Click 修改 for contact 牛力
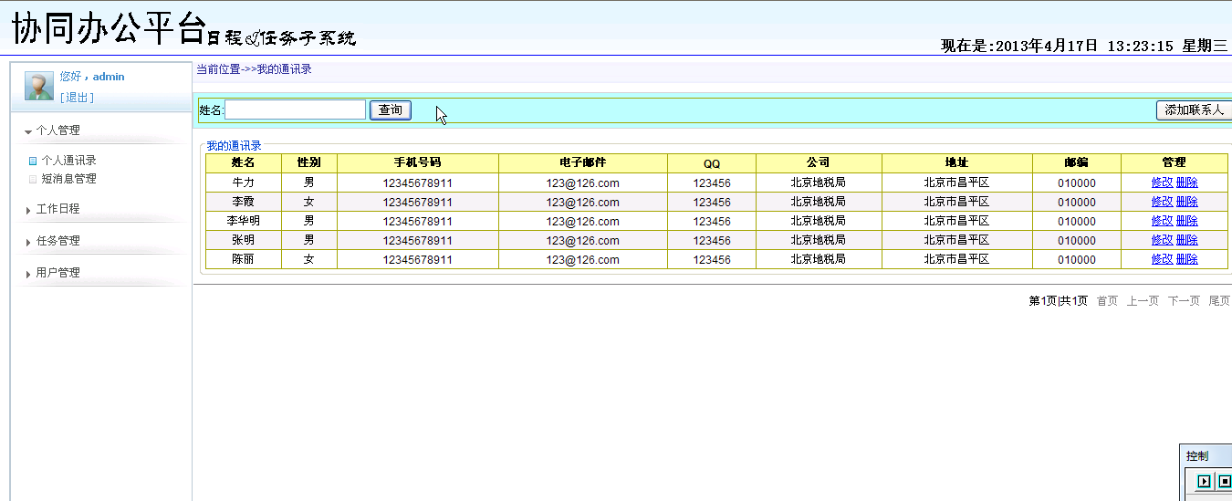The height and width of the screenshot is (501, 1232). (x=1162, y=183)
